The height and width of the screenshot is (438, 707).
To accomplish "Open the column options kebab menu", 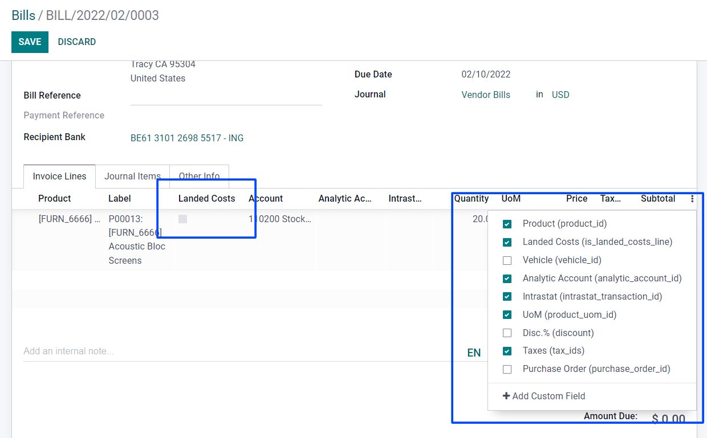I will pyautogui.click(x=692, y=199).
